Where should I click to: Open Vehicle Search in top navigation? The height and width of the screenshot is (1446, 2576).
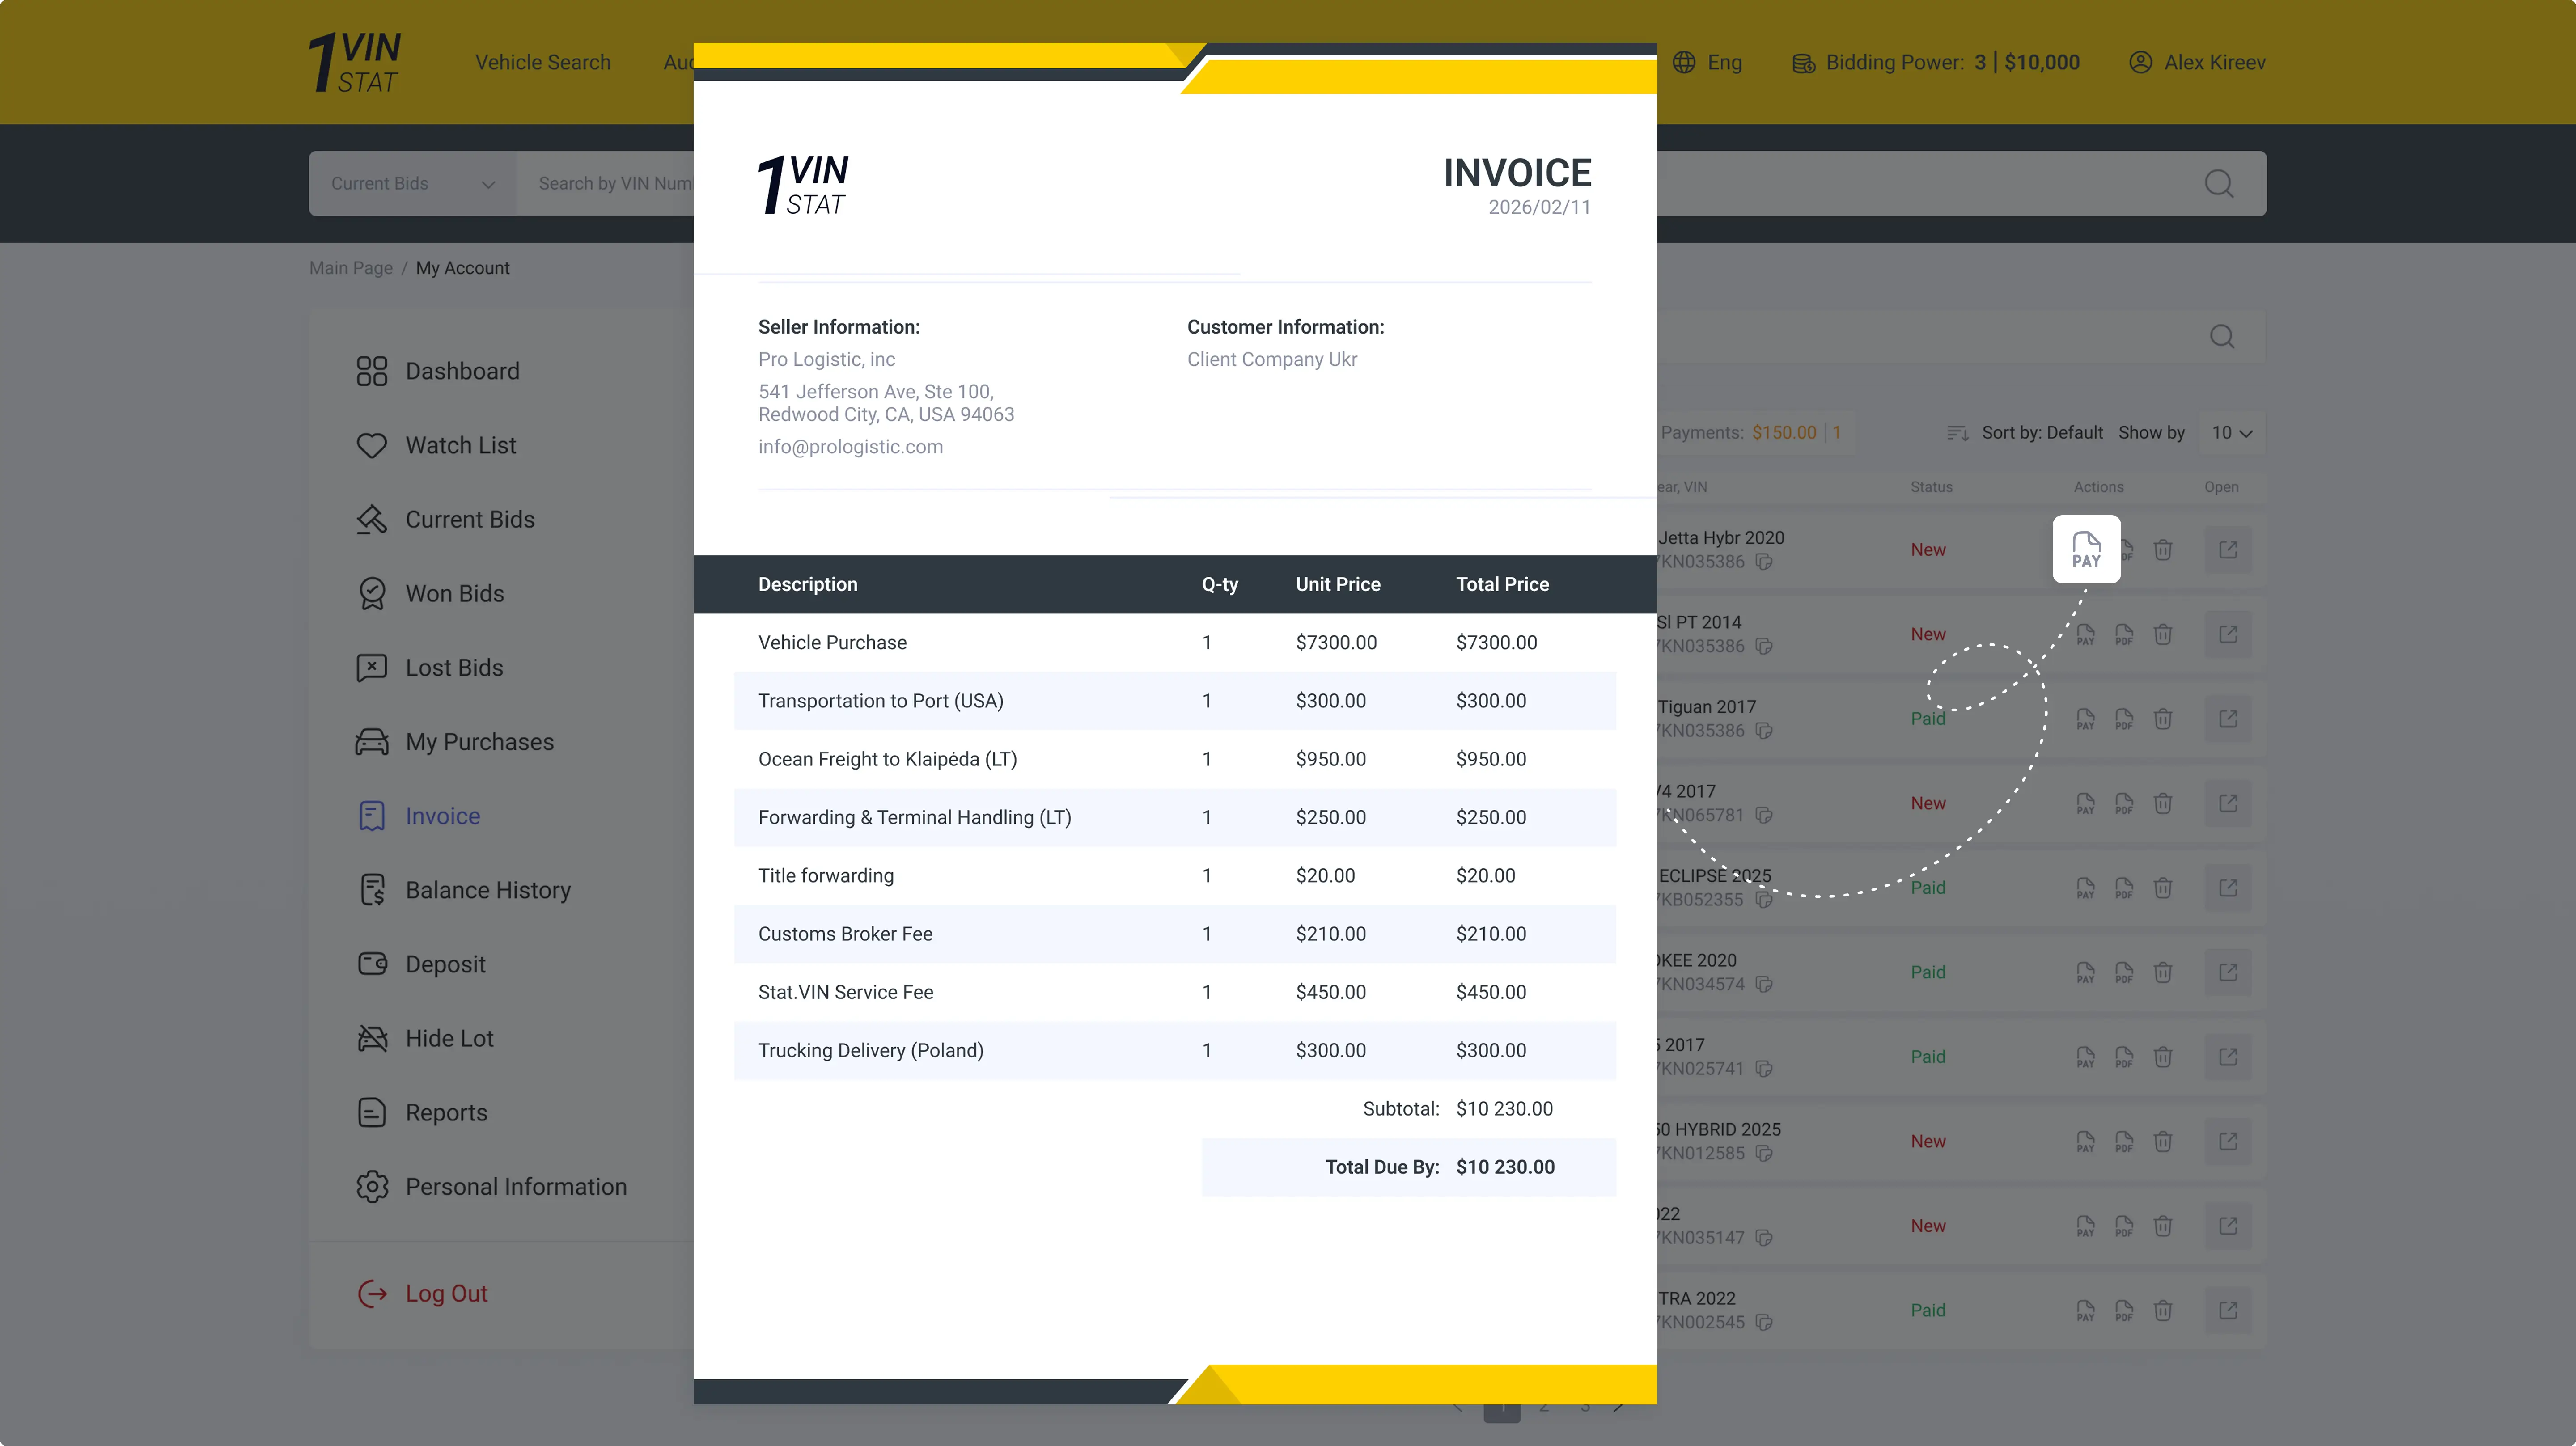542,62
